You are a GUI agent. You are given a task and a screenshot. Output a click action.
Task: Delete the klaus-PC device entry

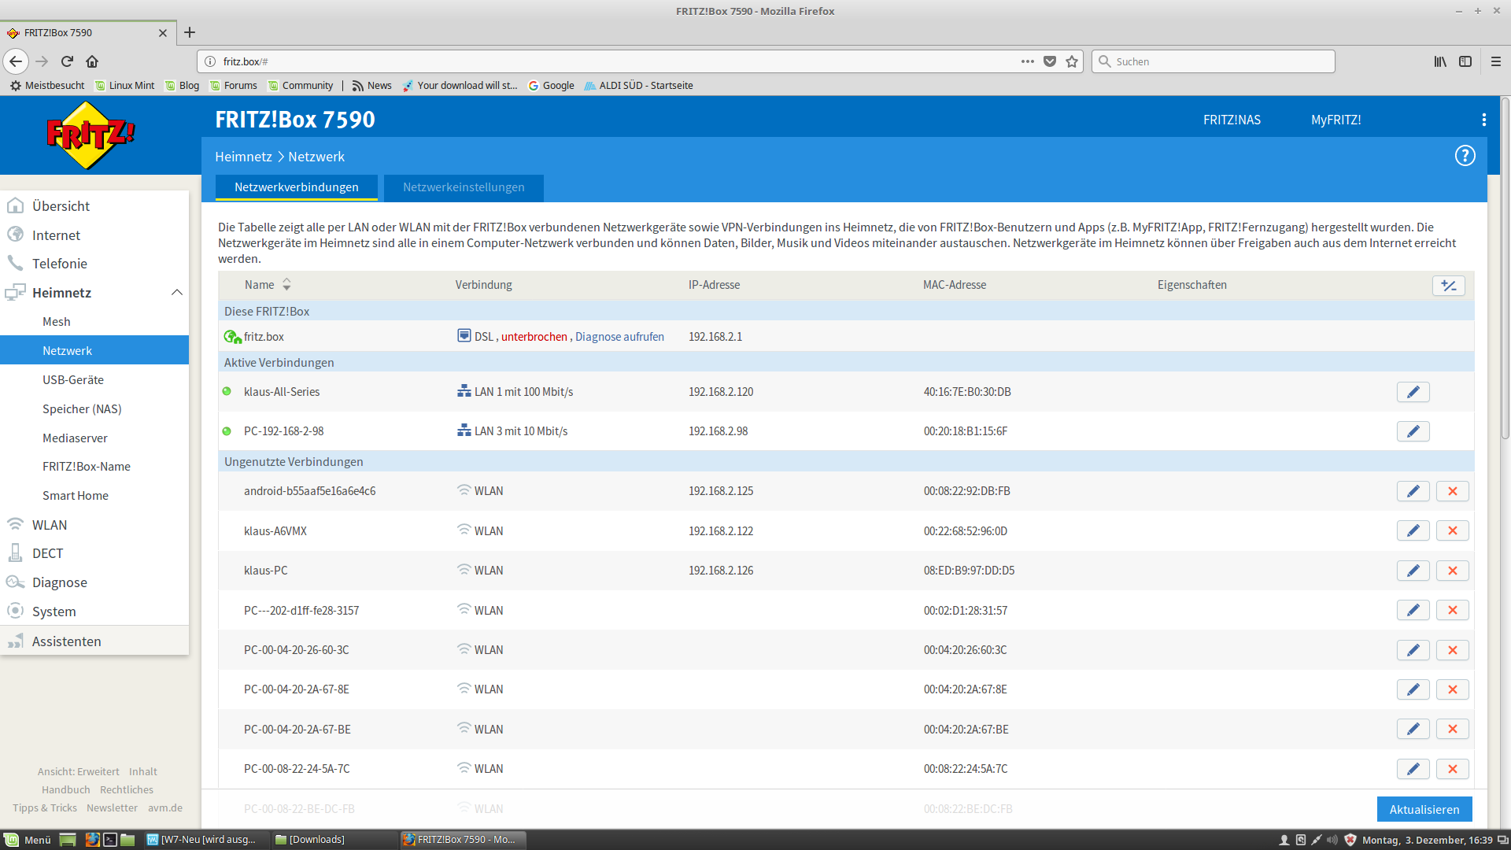click(1452, 571)
